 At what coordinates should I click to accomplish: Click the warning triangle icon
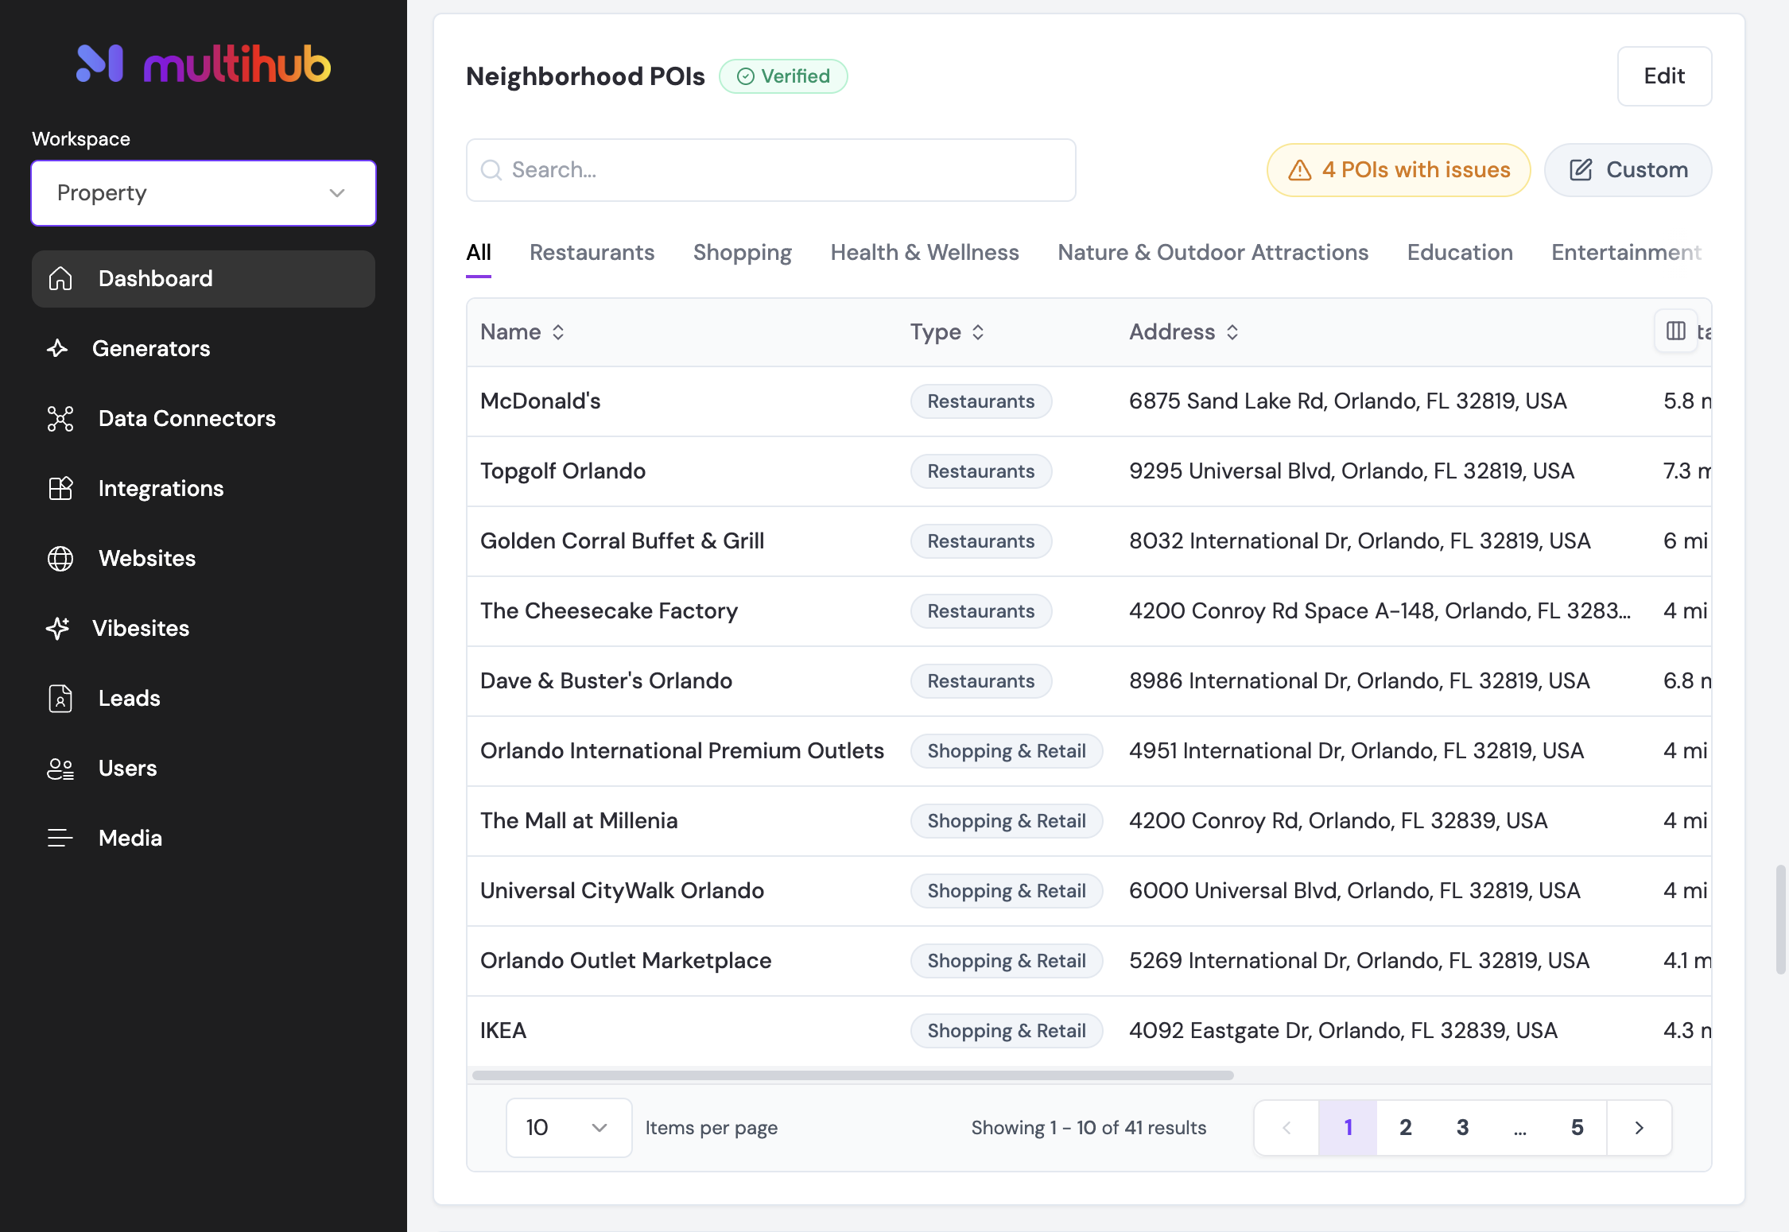[1300, 170]
